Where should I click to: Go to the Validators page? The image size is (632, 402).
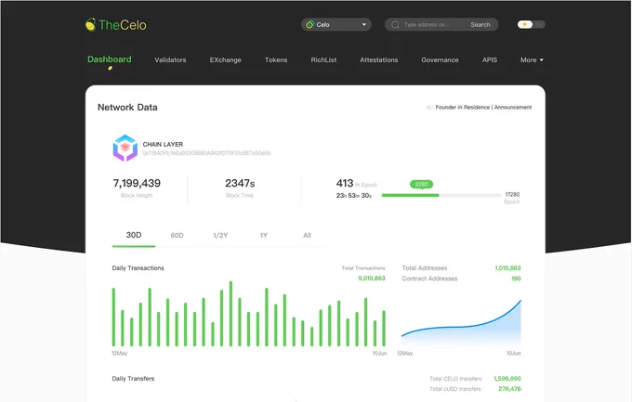170,59
